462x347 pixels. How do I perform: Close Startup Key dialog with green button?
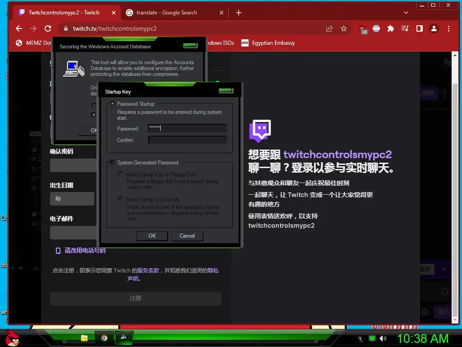pyautogui.click(x=226, y=90)
